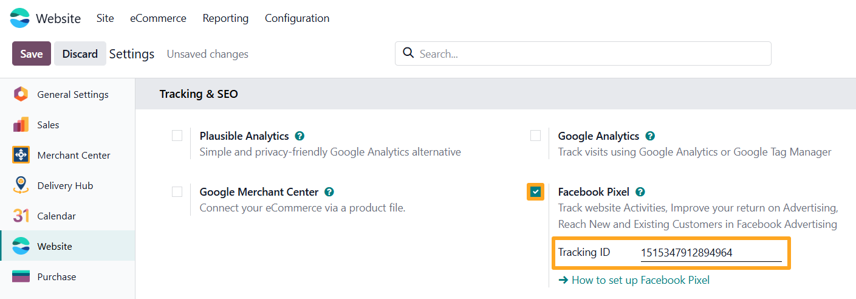Viewport: 856px width, 299px height.
Task: Click the Website app logo icon
Action: click(x=20, y=18)
